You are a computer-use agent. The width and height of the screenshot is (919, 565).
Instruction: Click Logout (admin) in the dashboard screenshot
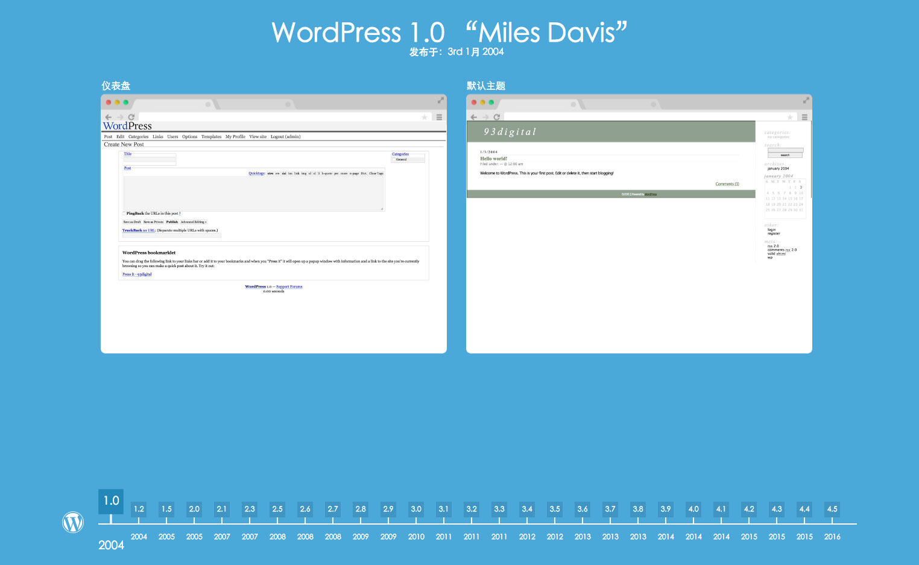(x=285, y=137)
